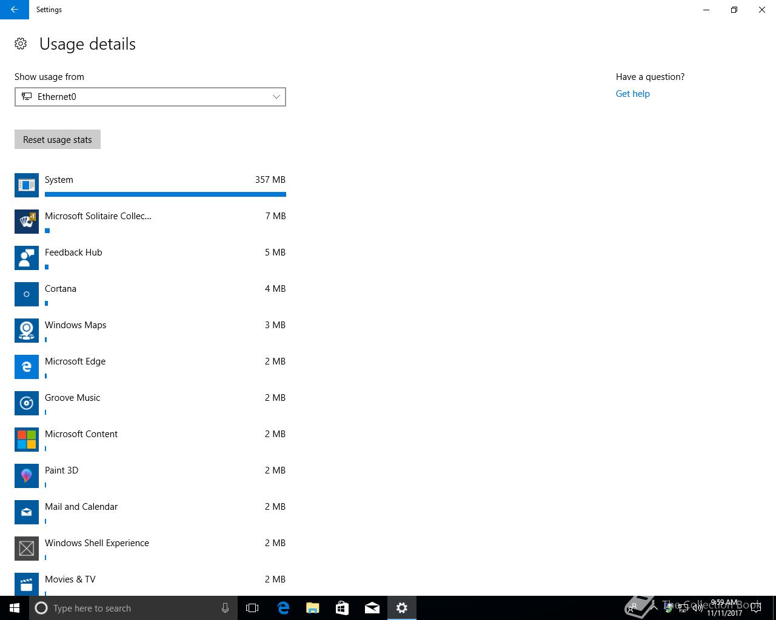Click the Show usage from label

pyautogui.click(x=50, y=77)
